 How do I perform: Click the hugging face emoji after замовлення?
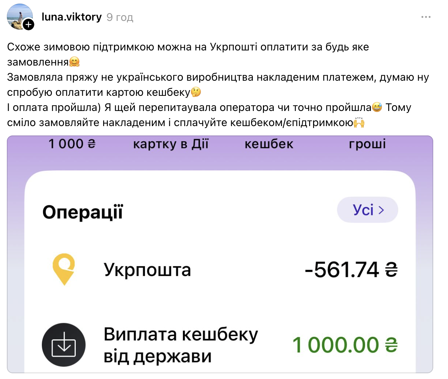click(74, 62)
